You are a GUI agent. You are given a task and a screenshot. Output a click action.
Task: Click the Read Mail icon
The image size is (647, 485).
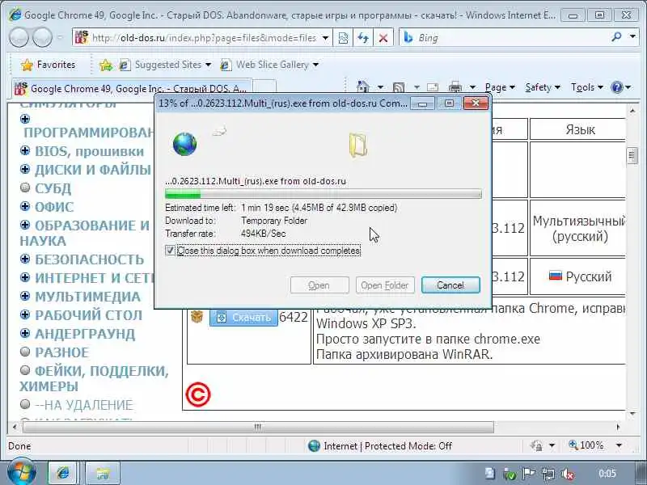(433, 87)
